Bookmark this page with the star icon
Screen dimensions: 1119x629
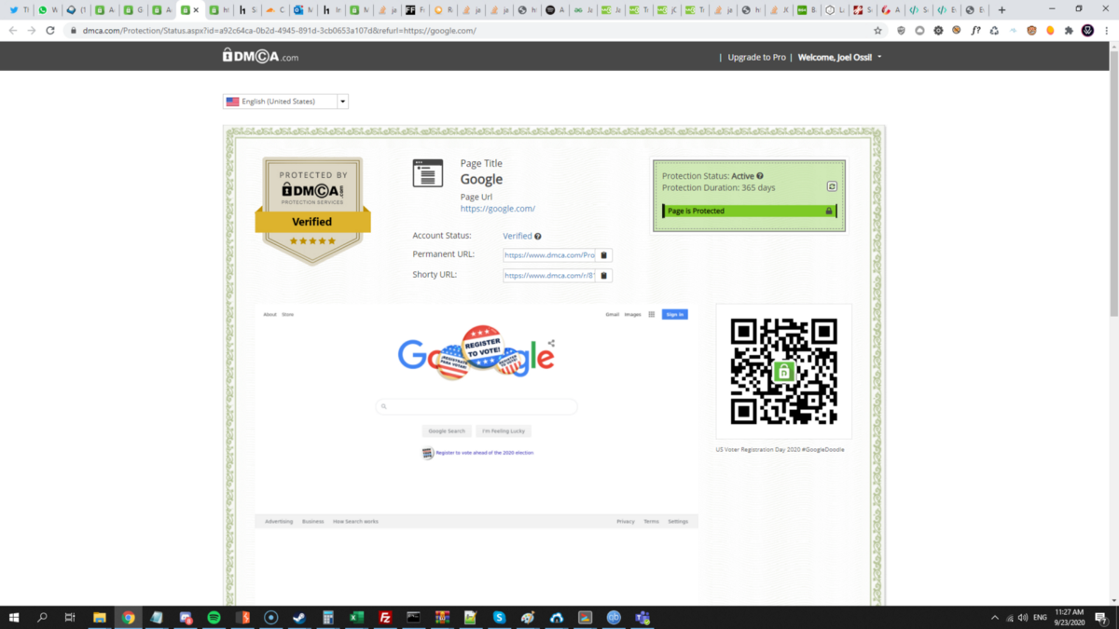877,31
